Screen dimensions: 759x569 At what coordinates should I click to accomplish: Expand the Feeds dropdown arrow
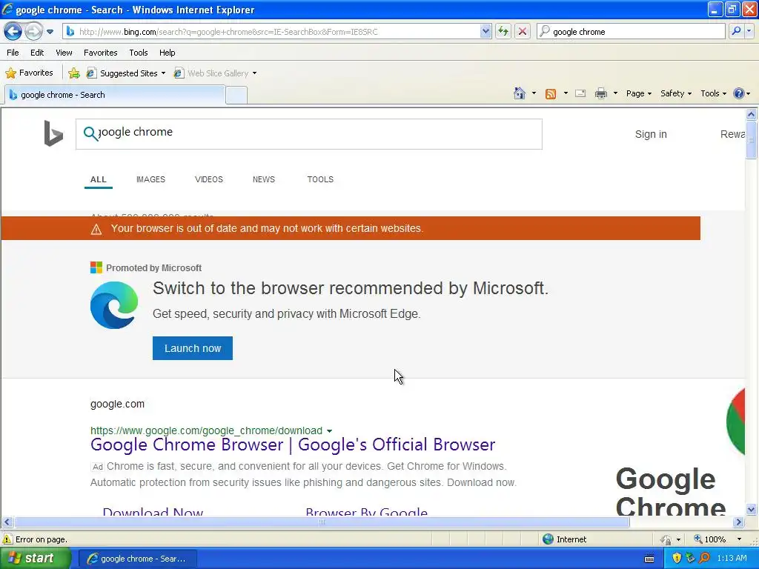pyautogui.click(x=566, y=93)
